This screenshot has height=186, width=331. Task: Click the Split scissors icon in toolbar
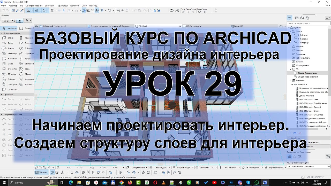click(x=118, y=10)
